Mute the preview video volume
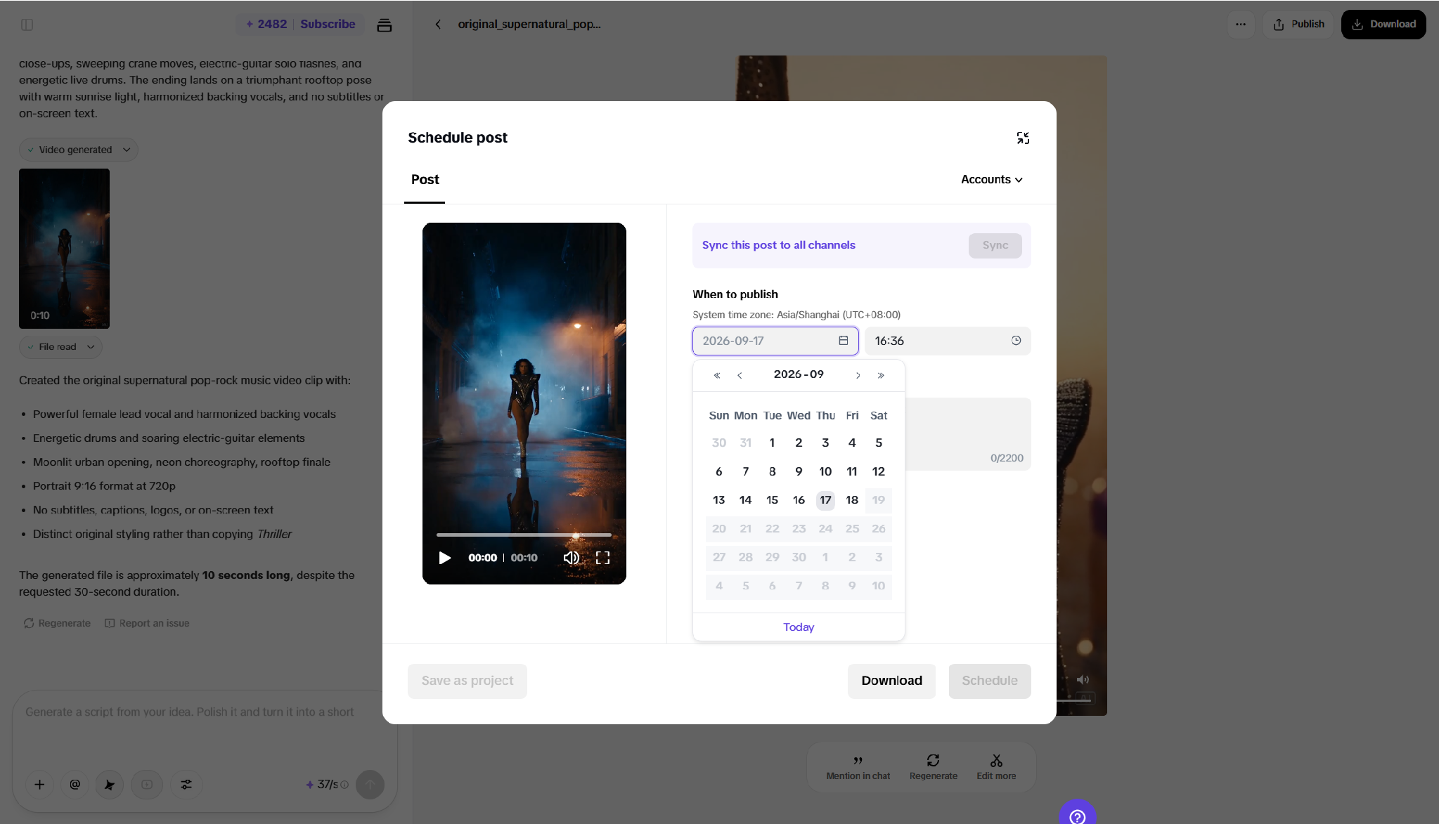This screenshot has width=1439, height=824. (571, 558)
